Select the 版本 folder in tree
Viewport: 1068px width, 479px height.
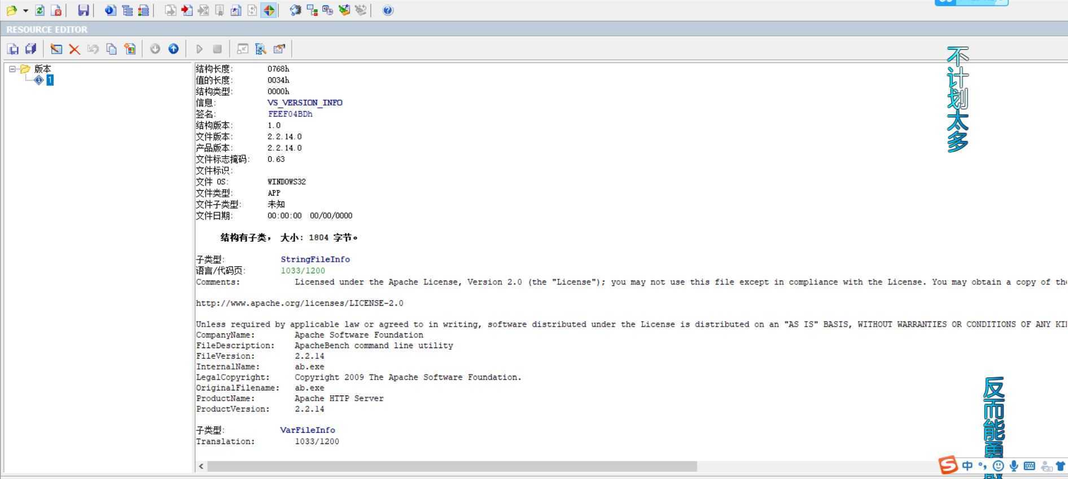[43, 69]
